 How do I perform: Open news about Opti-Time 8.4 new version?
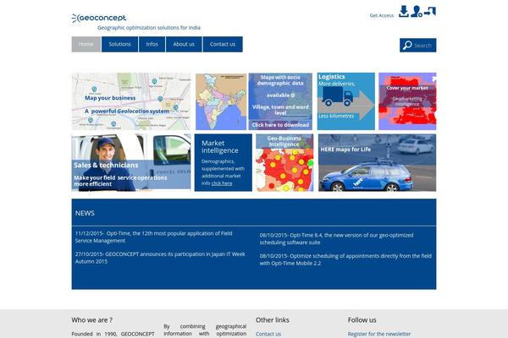(336, 238)
